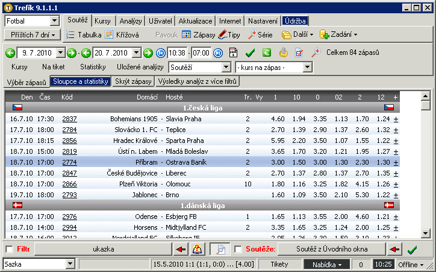Open match code 2837 link
436x272 pixels.
tap(69, 119)
